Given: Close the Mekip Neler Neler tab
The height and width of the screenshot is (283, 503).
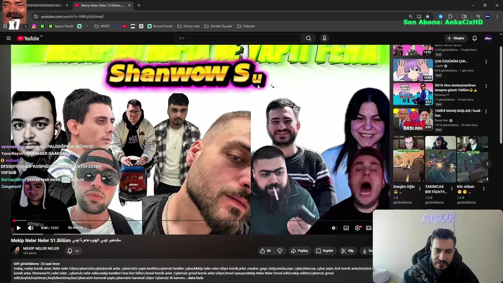Looking at the screenshot, I should [129, 6].
